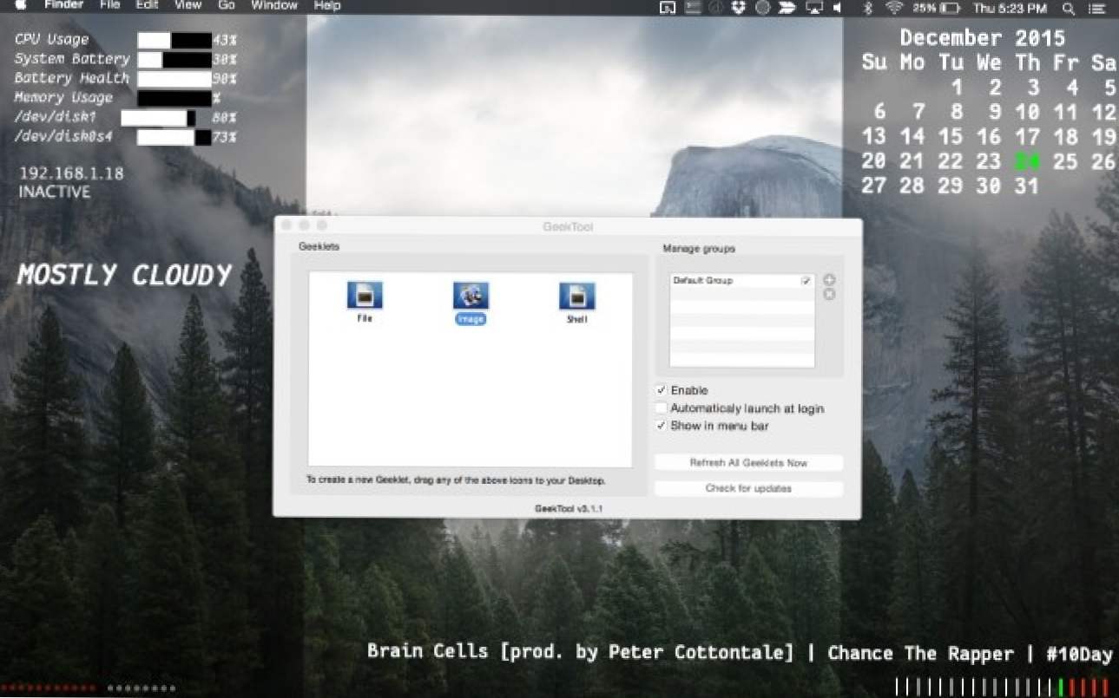Image resolution: width=1119 pixels, height=698 pixels.
Task: Click Refresh All Geeklets Now
Action: click(x=748, y=463)
